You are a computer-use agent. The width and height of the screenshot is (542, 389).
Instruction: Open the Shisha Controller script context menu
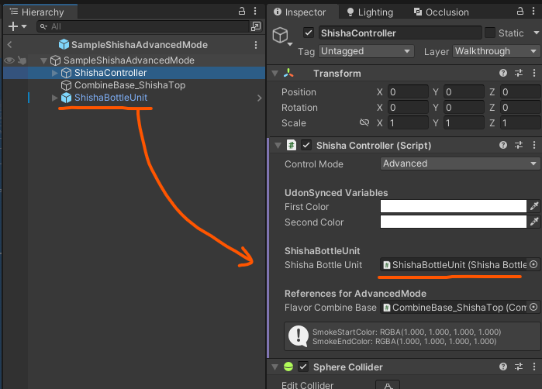[x=534, y=145]
